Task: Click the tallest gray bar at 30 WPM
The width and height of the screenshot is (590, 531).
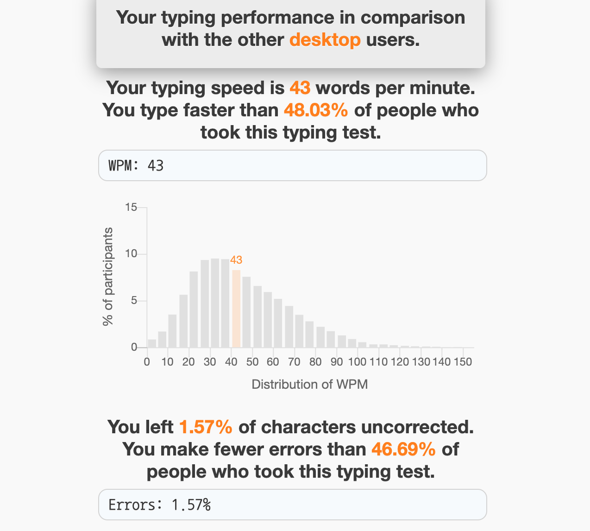Action: [215, 303]
